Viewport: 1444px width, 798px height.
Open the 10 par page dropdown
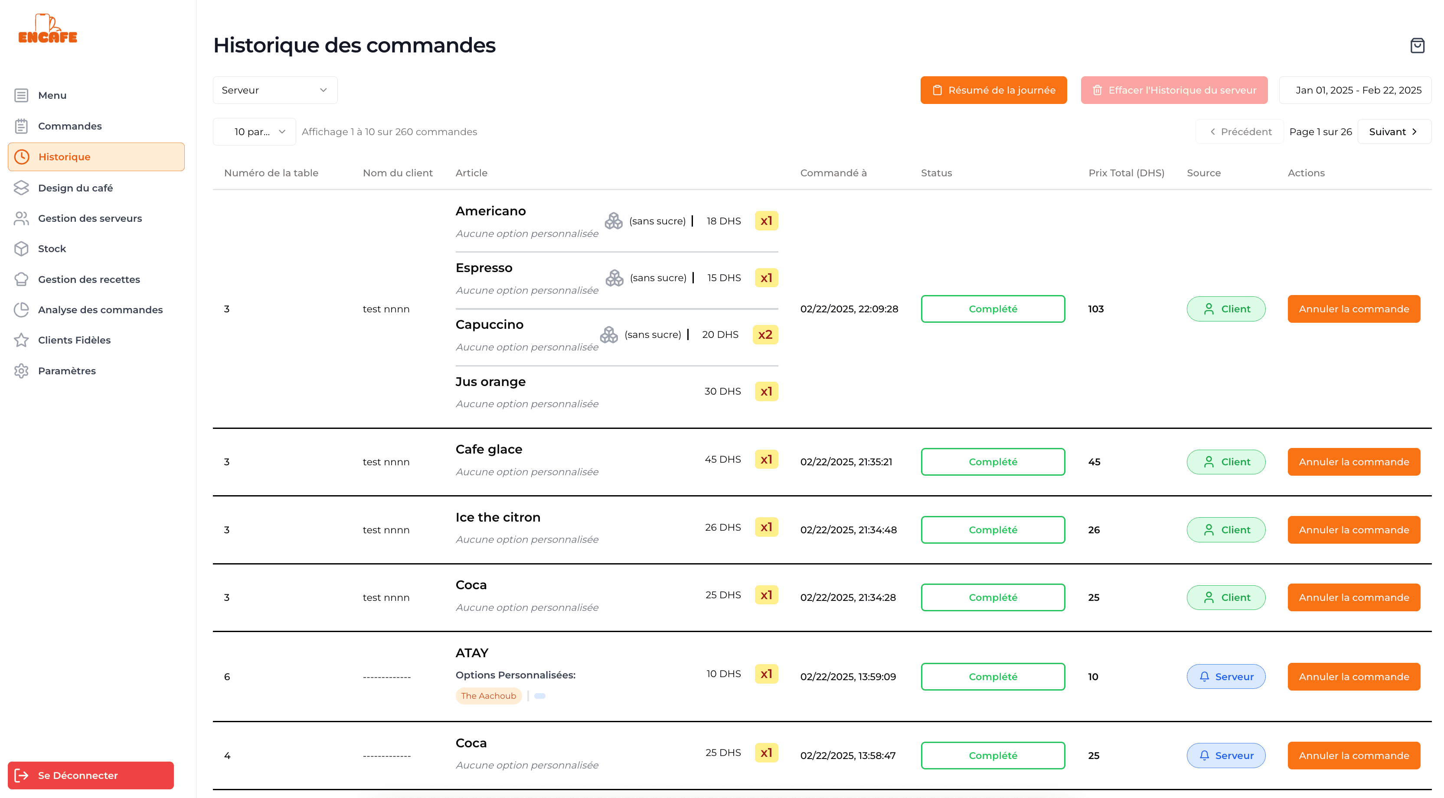click(x=255, y=132)
